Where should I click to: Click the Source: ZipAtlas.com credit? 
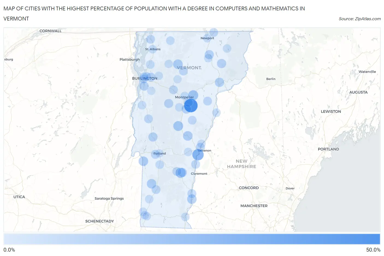359,19
